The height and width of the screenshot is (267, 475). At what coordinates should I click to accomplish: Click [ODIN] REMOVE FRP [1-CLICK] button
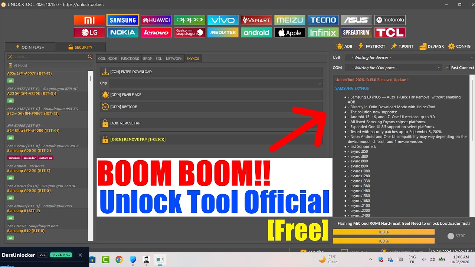212,139
